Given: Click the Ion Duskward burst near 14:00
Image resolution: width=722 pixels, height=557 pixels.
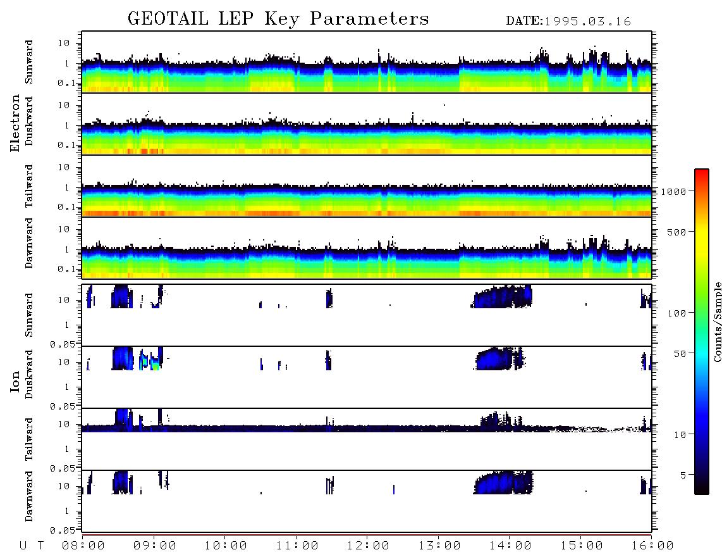Looking at the screenshot, I should tap(499, 358).
